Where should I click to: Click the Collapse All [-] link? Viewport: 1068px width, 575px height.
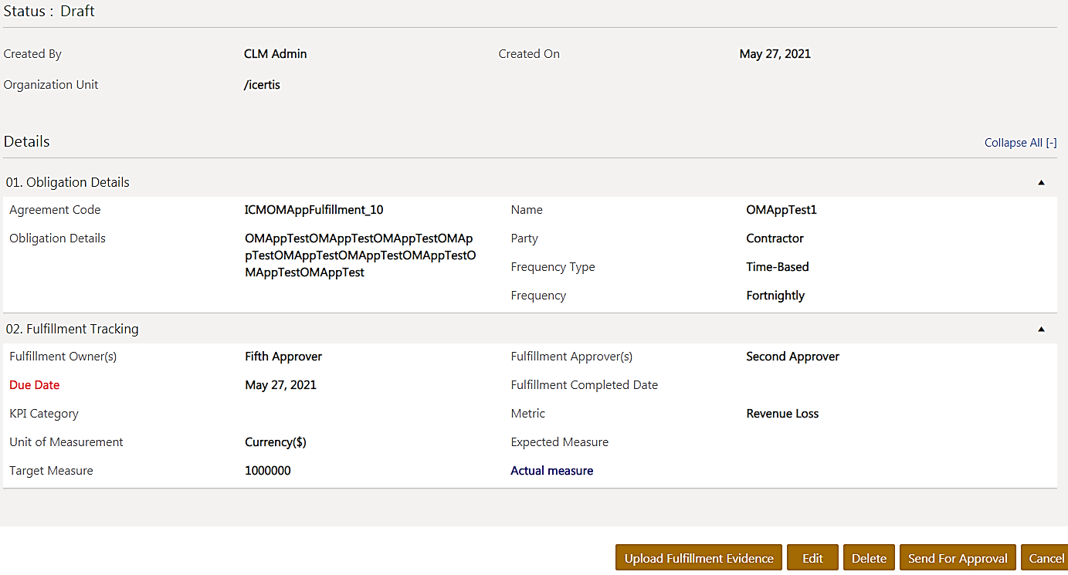point(1020,143)
